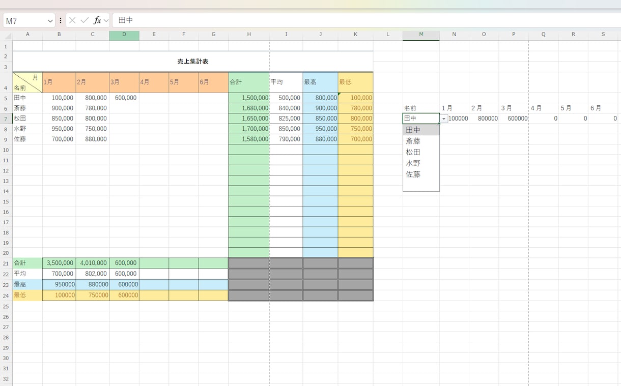The height and width of the screenshot is (386, 621).
Task: Click the 水野 name cell in column A
Action: 27,129
